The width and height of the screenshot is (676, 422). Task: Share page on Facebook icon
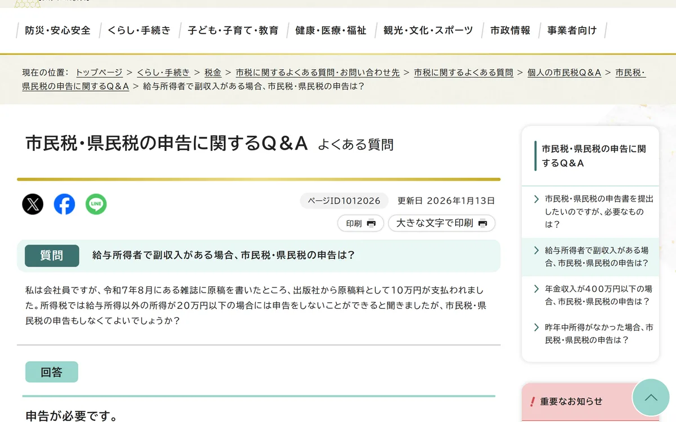(64, 204)
